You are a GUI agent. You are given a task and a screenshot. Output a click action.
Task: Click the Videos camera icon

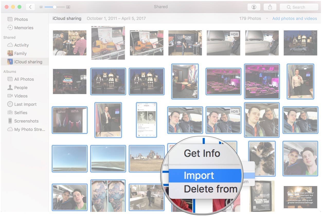[x=10, y=96]
